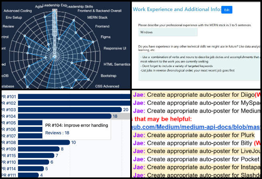The image size is (262, 179).
Task: Click tooltip text 'Reviews : 18'
Action: 57,133
